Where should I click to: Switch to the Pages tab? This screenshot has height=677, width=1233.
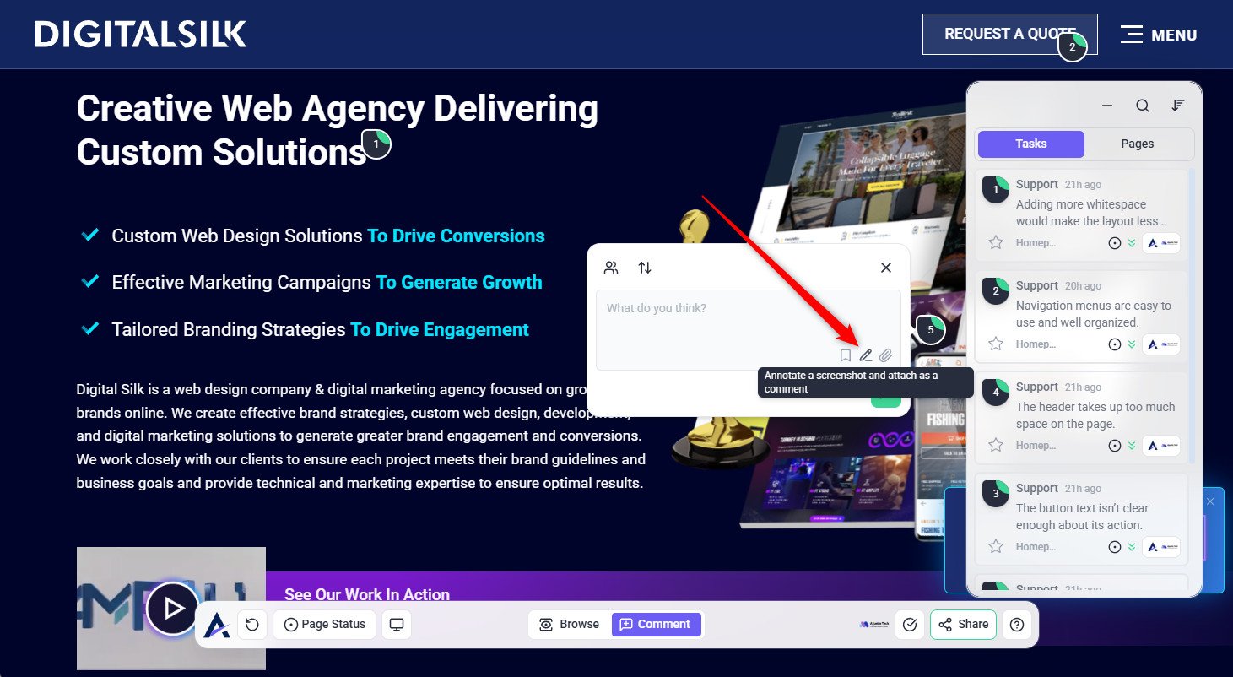point(1137,144)
